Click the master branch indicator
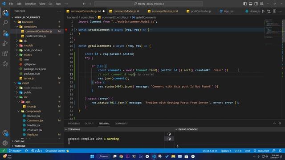 pyautogui.click(x=15, y=151)
